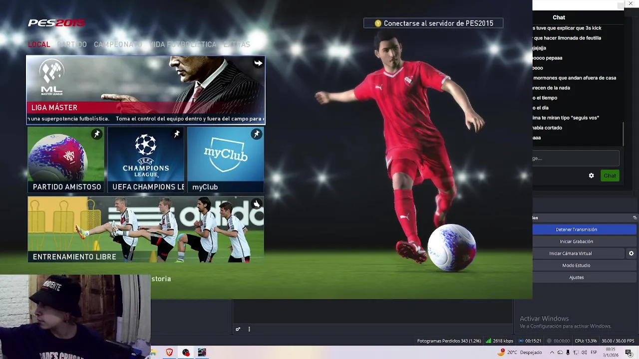Click the streaming time 00:15:21 indicator
Image resolution: width=639 pixels, height=359 pixels.
[530, 341]
